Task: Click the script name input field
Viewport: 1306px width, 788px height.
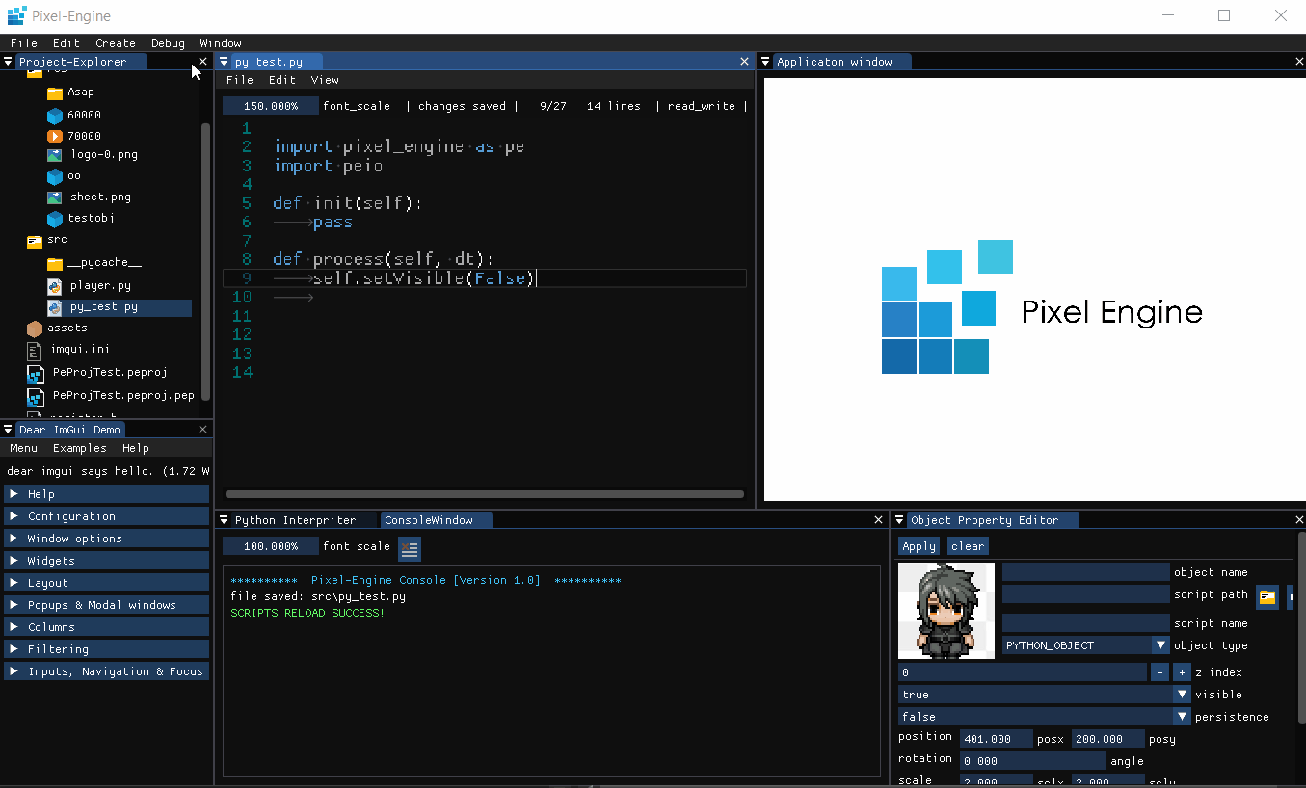Action: click(1085, 623)
